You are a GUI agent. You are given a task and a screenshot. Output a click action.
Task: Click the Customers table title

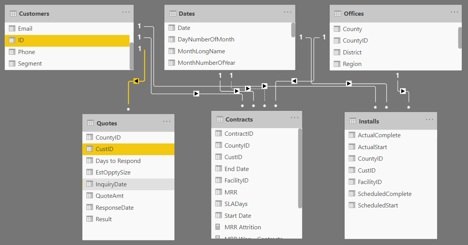click(34, 13)
